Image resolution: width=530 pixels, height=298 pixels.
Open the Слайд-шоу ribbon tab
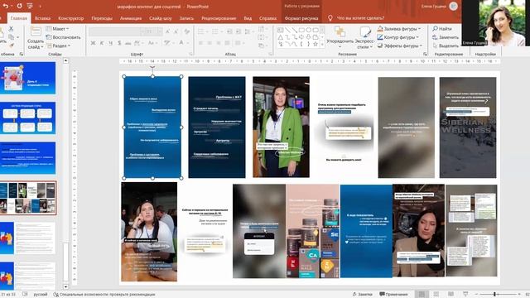pyautogui.click(x=160, y=18)
